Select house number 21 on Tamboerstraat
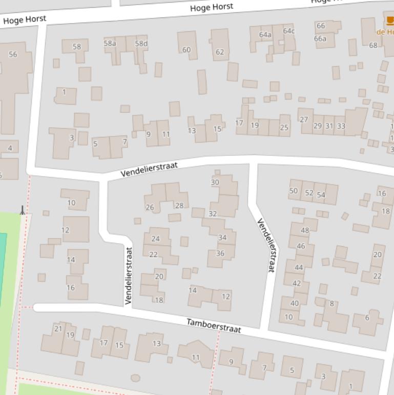The image size is (394, 395). click(58, 329)
